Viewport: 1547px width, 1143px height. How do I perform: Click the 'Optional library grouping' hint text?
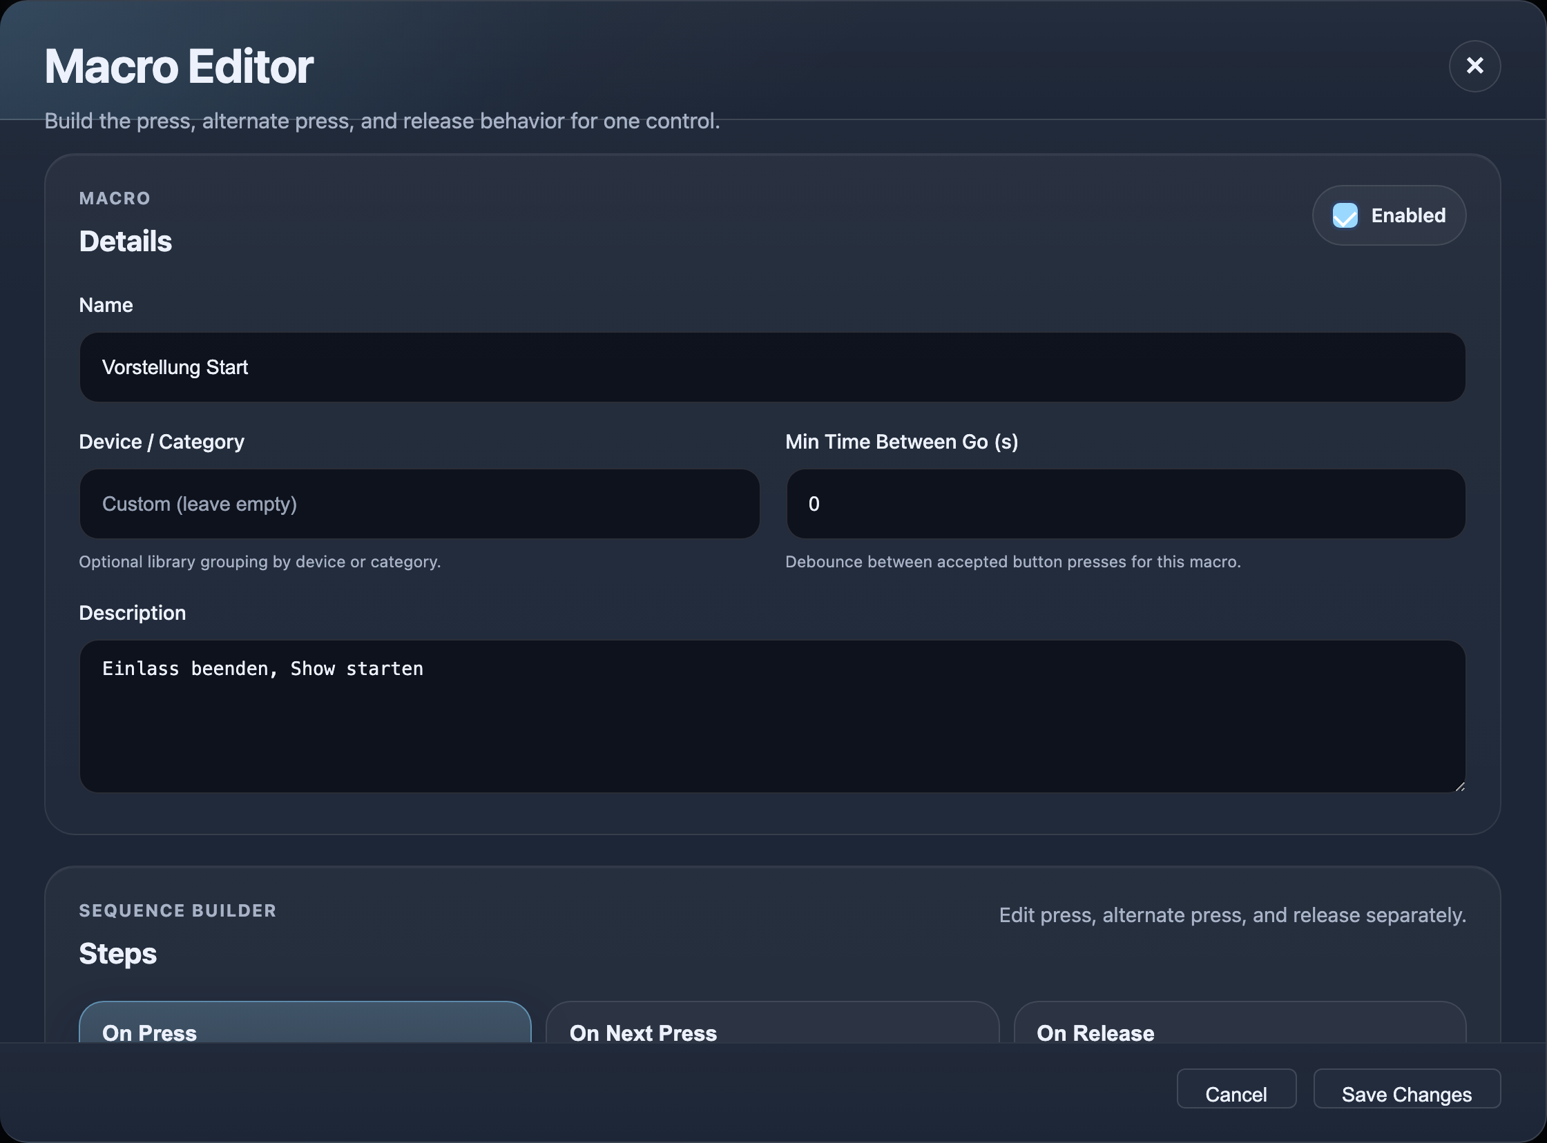point(260,562)
